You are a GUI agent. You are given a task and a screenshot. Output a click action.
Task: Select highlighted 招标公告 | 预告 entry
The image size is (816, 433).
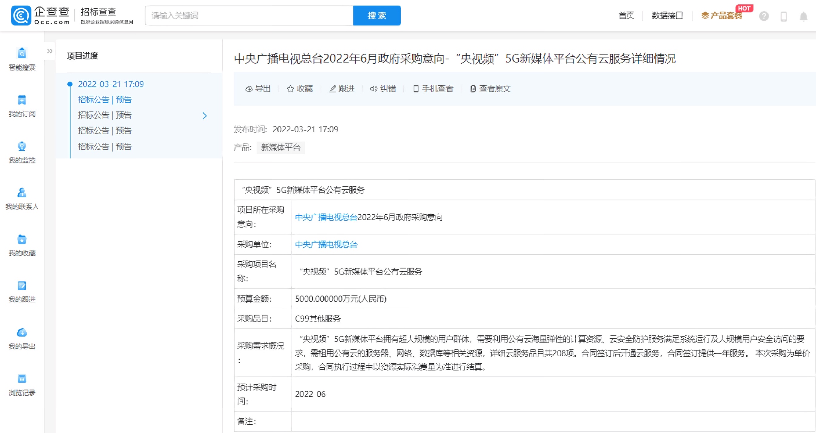pos(105,100)
